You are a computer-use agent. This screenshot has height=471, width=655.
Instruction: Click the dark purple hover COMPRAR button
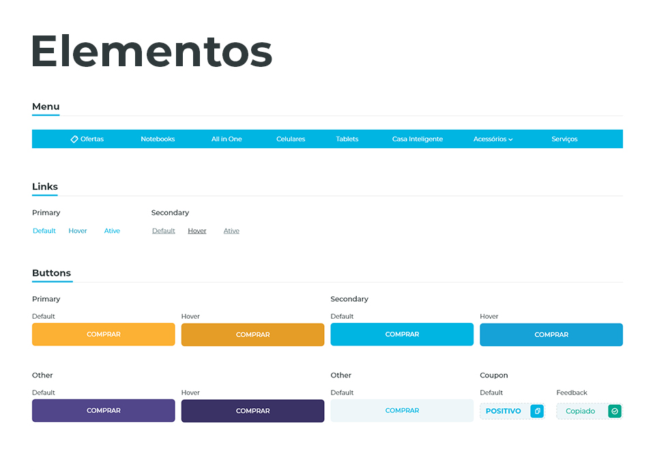[x=252, y=411]
